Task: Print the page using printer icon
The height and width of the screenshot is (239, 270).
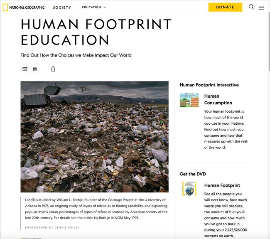Action: [35, 69]
